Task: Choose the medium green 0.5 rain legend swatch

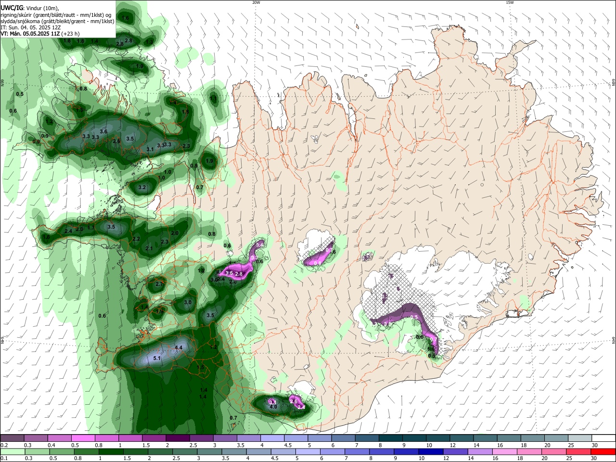Action: tap(62, 451)
